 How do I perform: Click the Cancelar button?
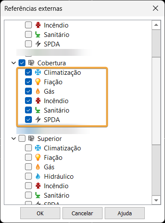pyautogui.click(x=82, y=213)
